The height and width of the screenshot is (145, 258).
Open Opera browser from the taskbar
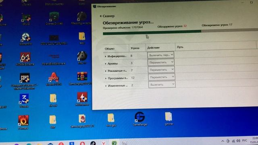[82, 143]
